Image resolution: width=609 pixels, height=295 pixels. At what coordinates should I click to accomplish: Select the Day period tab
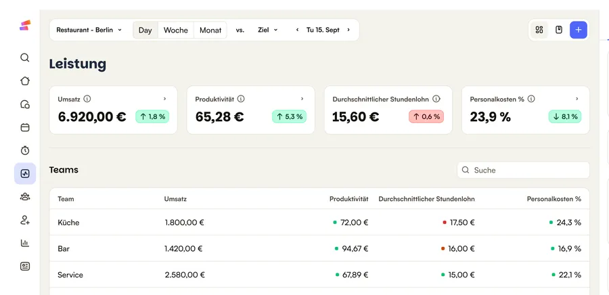[145, 30]
